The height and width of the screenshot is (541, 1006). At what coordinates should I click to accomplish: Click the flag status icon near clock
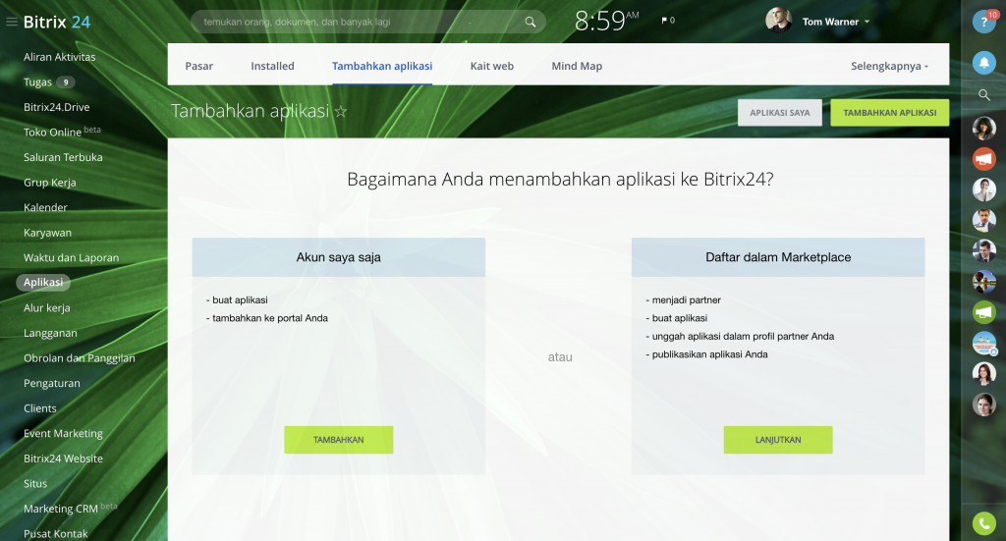(665, 21)
